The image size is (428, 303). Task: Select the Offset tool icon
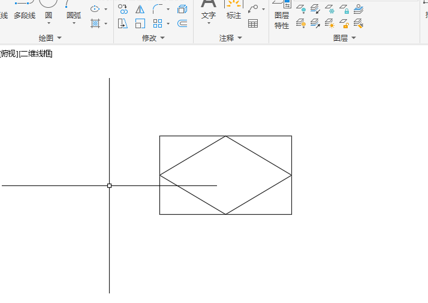coord(182,23)
